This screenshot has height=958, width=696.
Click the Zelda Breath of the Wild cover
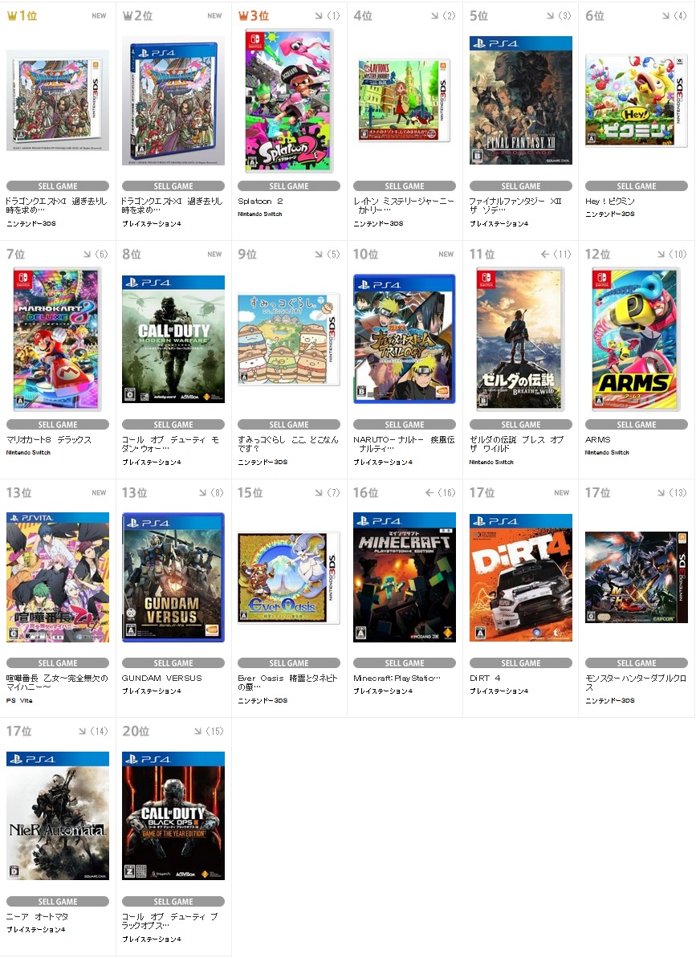click(x=520, y=339)
